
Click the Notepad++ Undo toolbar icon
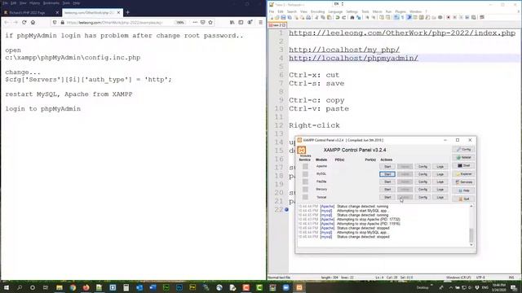[x=337, y=17]
